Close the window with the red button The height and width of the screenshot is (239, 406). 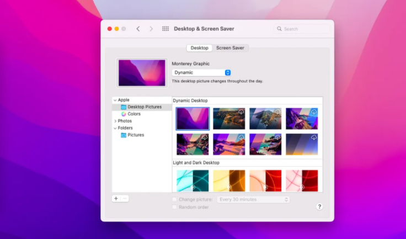click(x=110, y=29)
